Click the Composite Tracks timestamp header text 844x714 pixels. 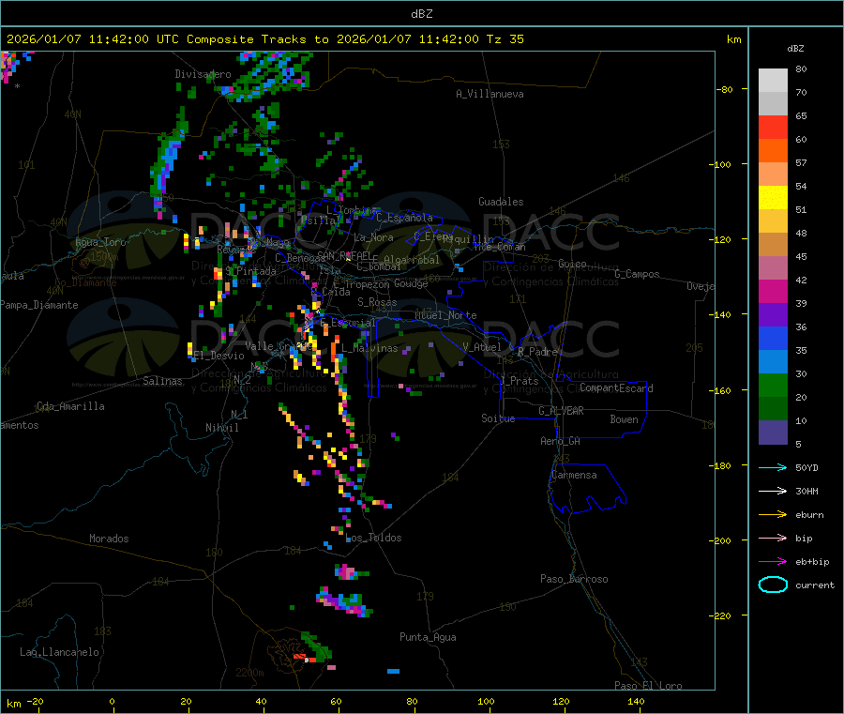coord(264,39)
